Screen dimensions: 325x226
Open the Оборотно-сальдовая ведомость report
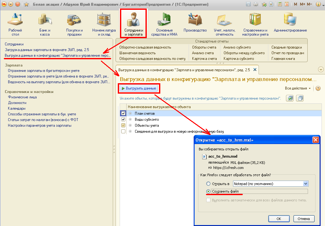[145, 47]
